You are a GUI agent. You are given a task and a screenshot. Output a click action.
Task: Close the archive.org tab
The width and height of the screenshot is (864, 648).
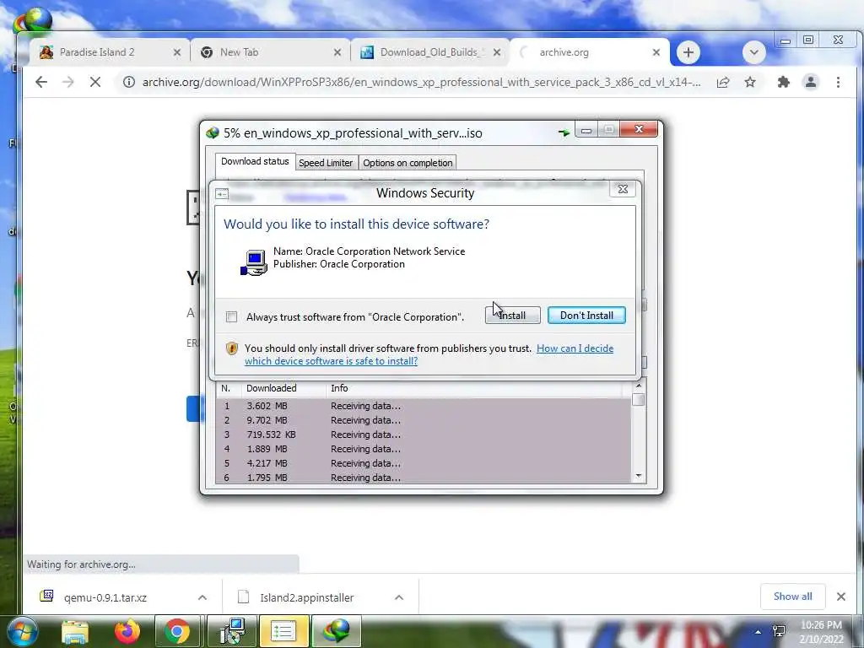656,52
